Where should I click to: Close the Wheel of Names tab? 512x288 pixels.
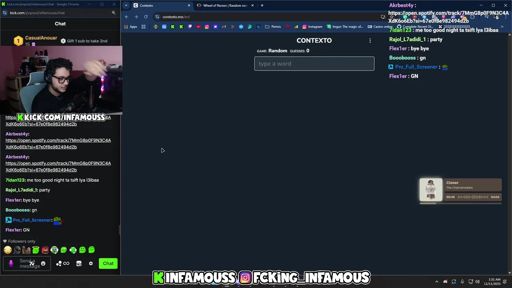point(252,6)
